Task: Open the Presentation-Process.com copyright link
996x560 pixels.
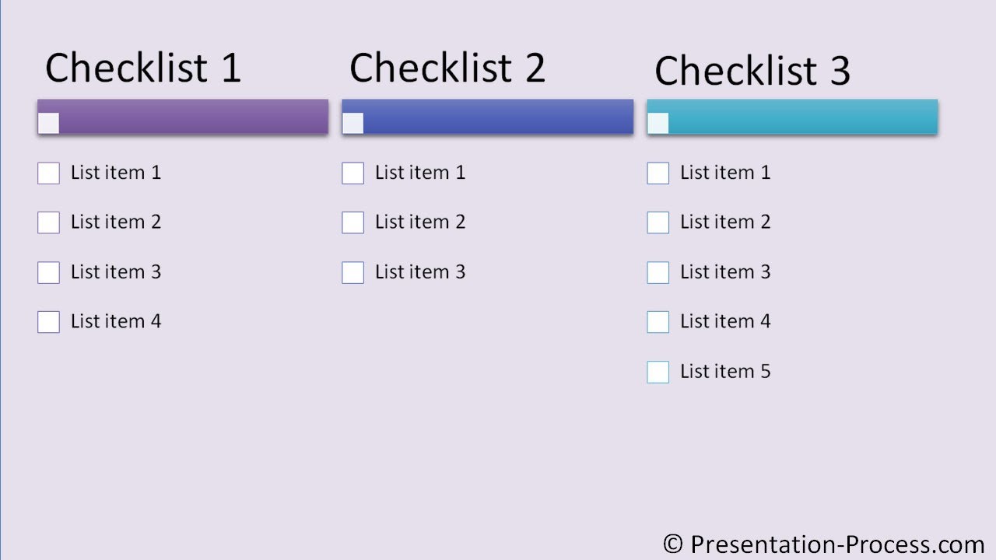Action: (823, 544)
